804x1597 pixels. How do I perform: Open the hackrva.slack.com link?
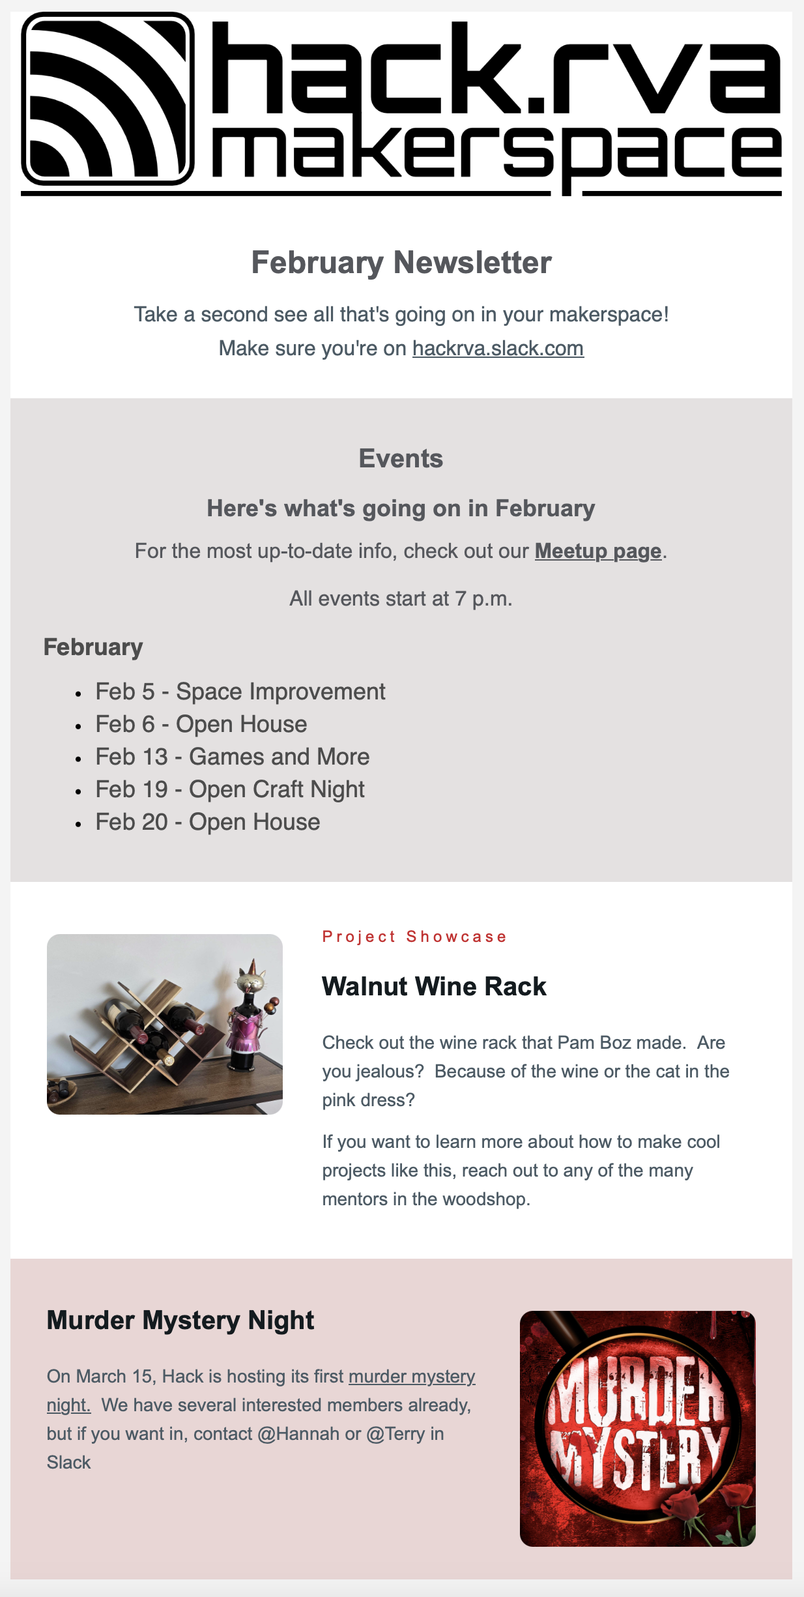point(498,348)
